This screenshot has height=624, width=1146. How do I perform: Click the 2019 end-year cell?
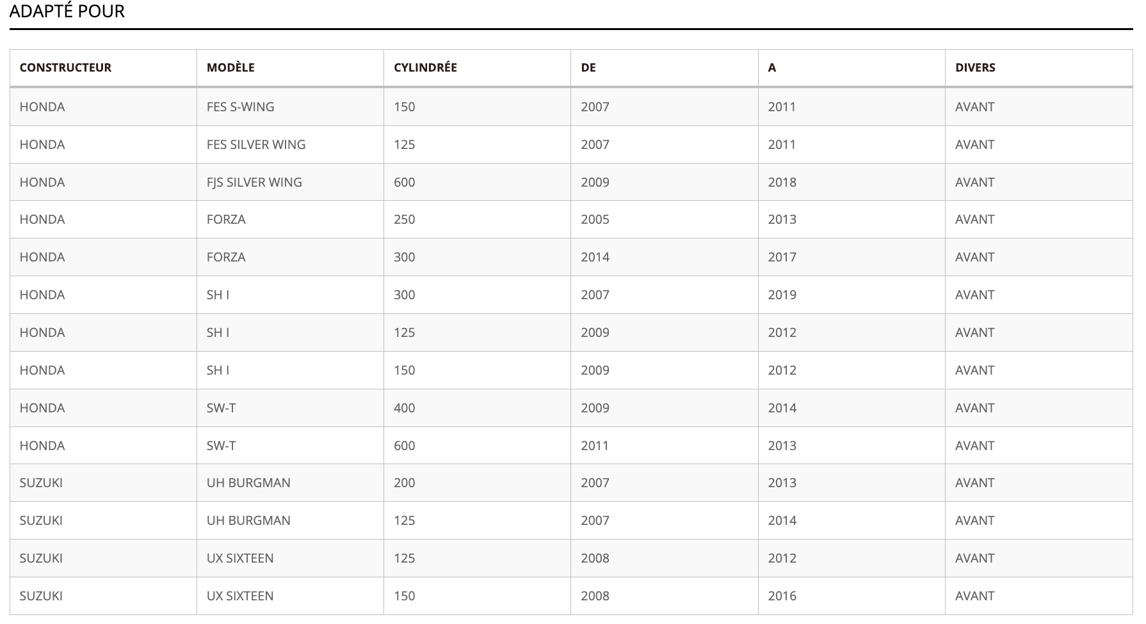[782, 295]
